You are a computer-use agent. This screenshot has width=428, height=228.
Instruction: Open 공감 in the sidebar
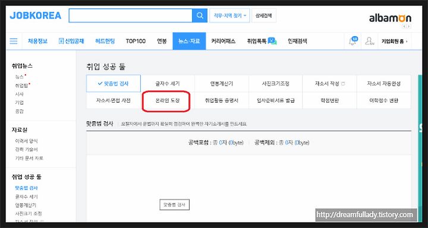[x=20, y=111]
